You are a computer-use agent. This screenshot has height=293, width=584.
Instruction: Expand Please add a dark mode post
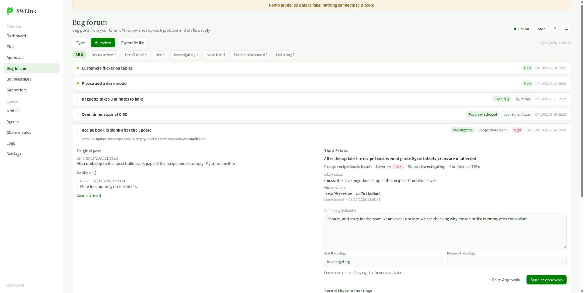click(322, 83)
